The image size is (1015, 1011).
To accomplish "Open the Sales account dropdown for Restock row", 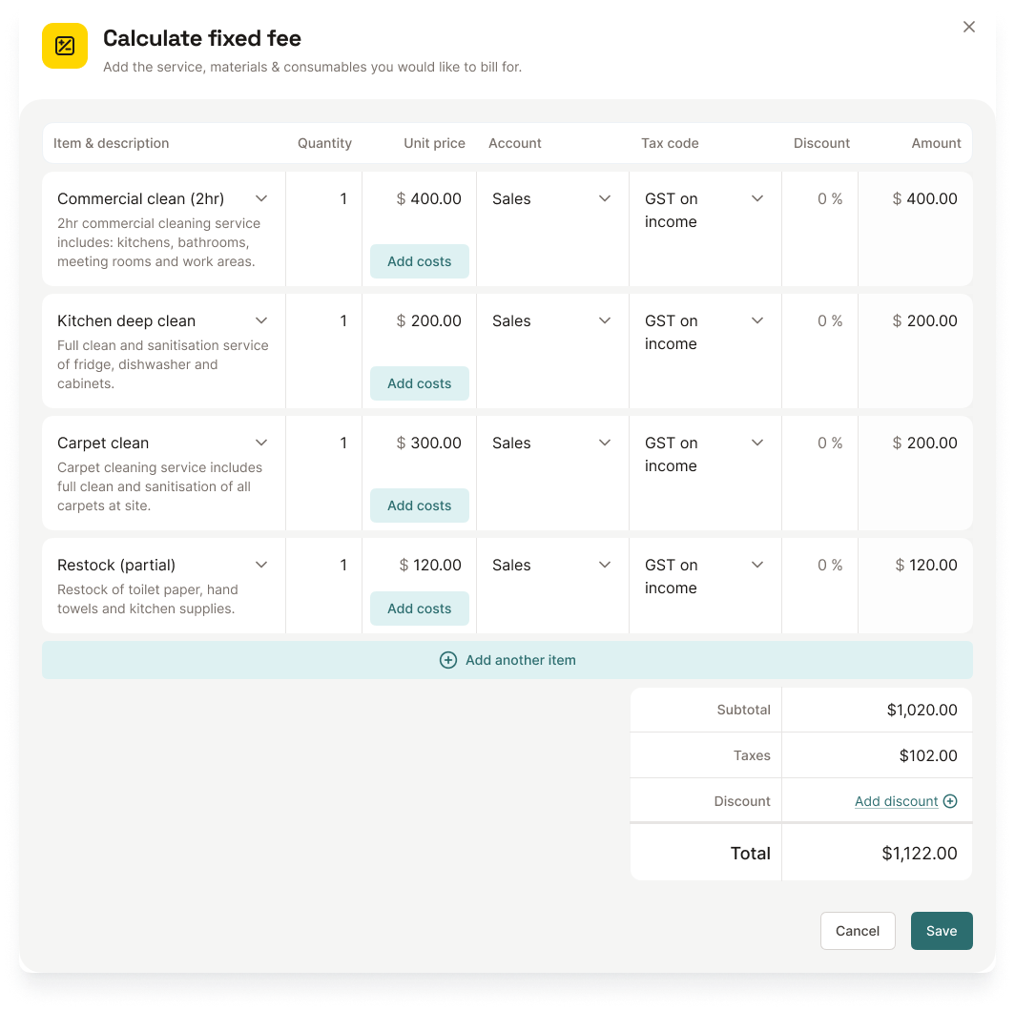I will pos(604,565).
